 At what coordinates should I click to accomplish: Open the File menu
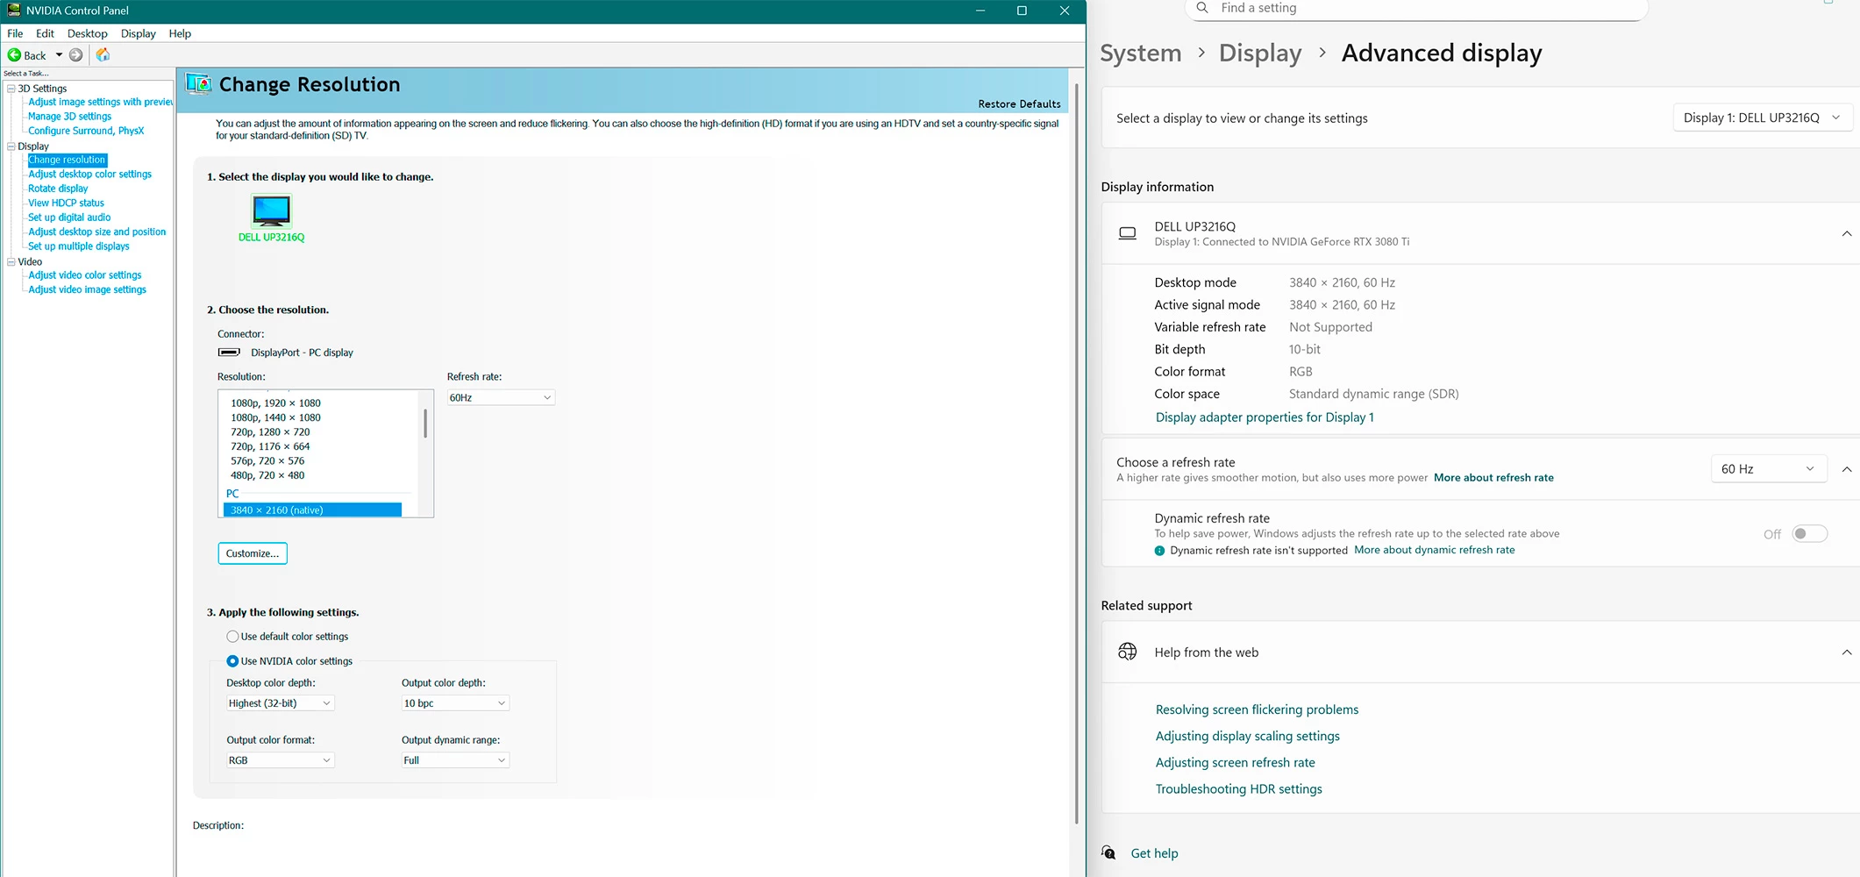click(15, 33)
